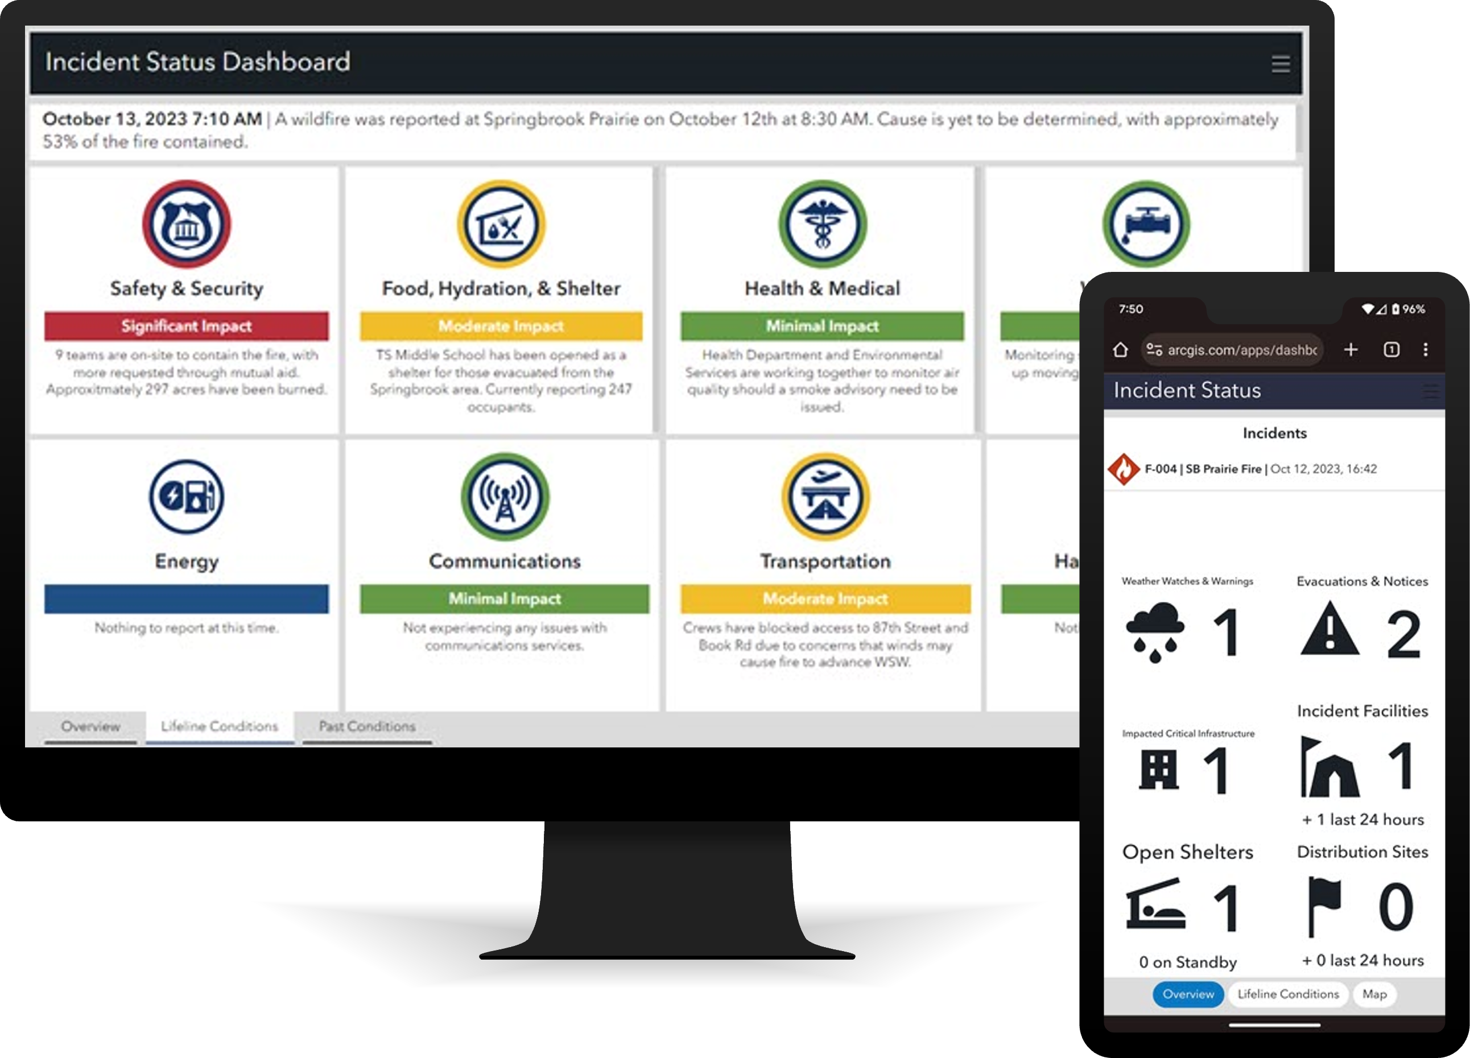Image resolution: width=1470 pixels, height=1058 pixels.
Task: Open the dashboard hamburger menu
Action: [x=1280, y=64]
